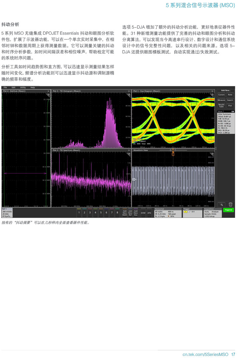The height and width of the screenshot is (358, 240).
Task: Open the Utility menu
Action: [x=23, y=87]
